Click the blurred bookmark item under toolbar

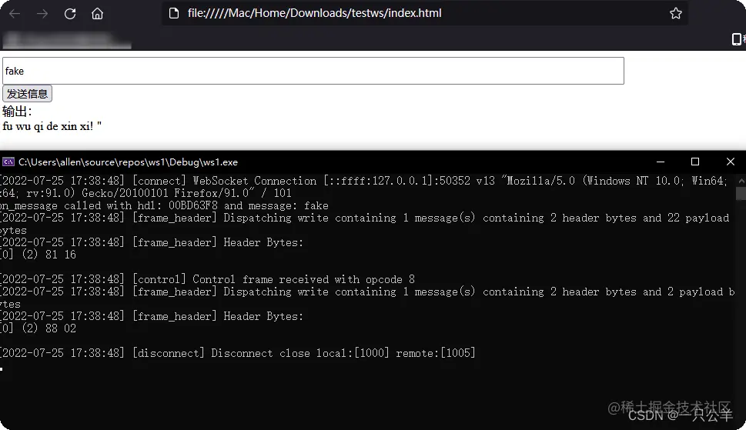(x=67, y=40)
